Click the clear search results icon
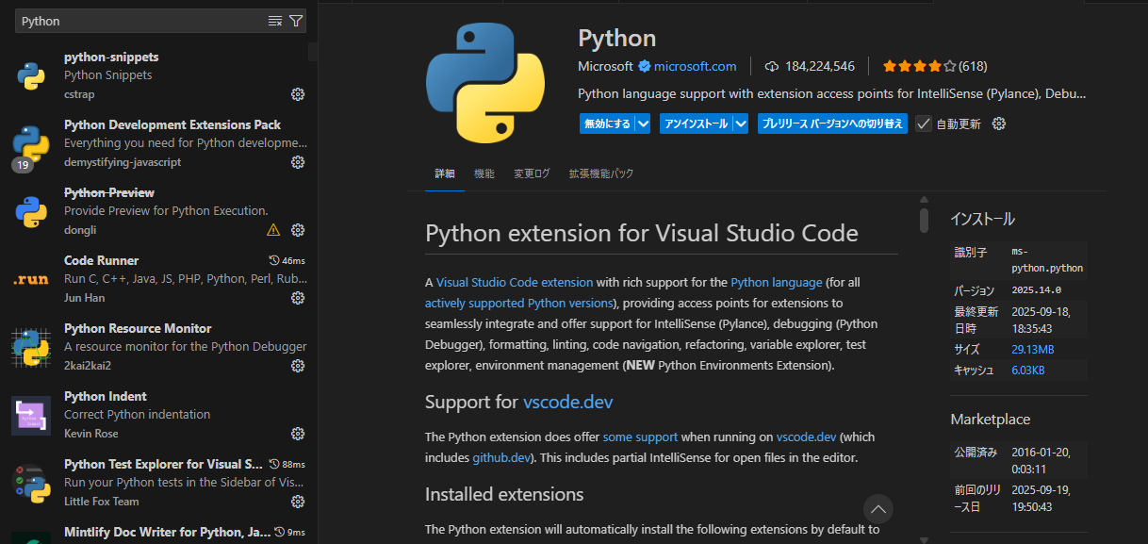Screen dimensions: 1148x544 point(275,21)
